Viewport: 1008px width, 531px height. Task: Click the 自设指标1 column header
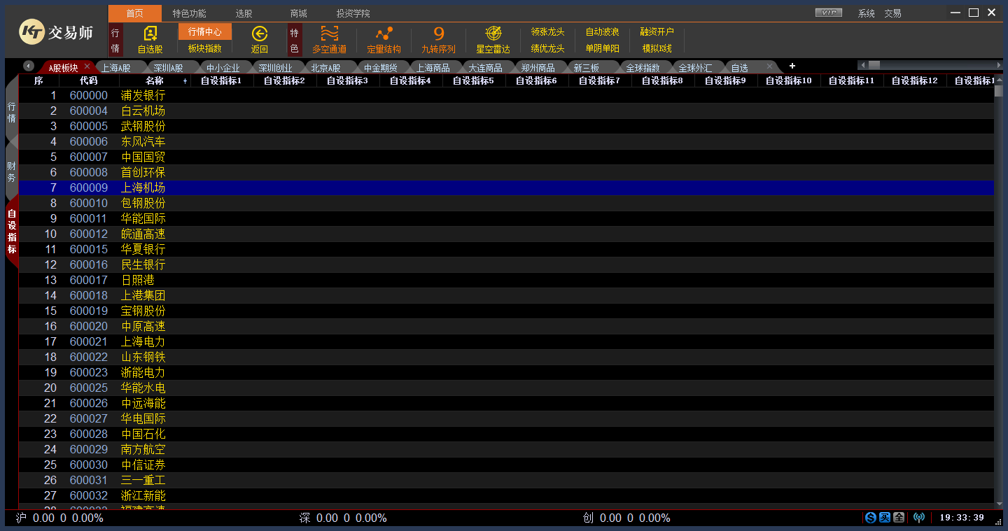pos(222,81)
